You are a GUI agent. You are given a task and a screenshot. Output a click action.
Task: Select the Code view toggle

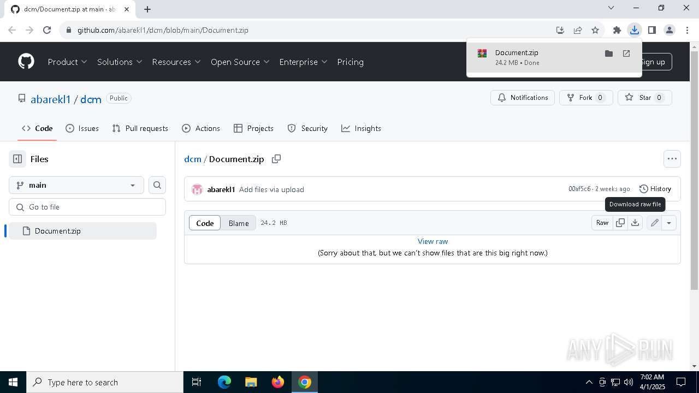coord(205,223)
